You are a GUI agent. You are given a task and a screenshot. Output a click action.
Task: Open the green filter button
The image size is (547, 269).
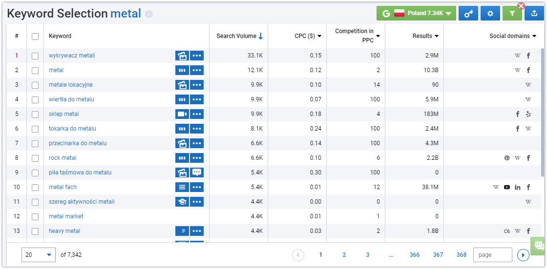click(512, 14)
